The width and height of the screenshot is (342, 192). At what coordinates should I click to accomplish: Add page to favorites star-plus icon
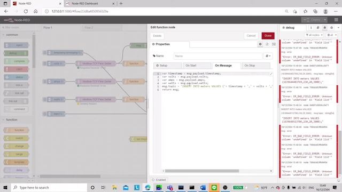295,11
